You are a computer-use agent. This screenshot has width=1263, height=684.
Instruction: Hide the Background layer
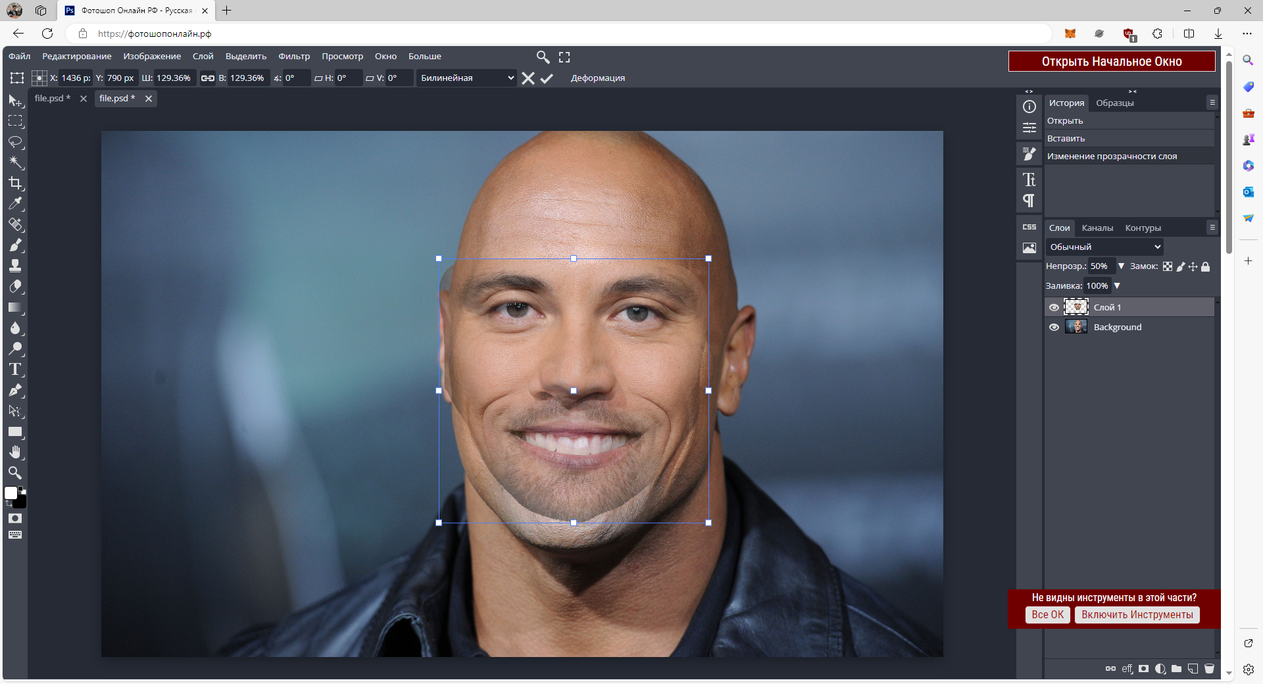pyautogui.click(x=1054, y=327)
